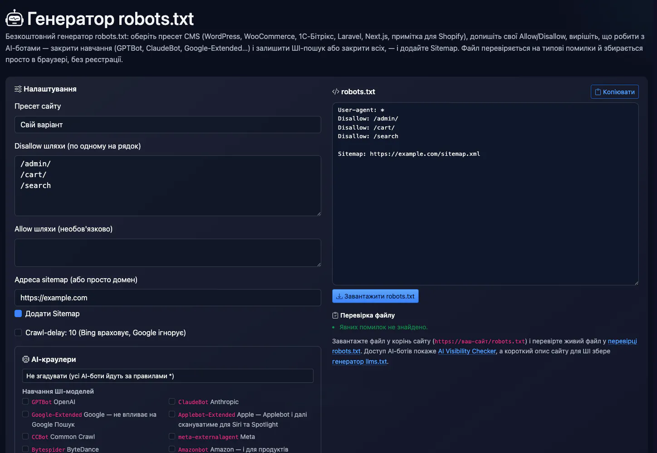Open the генератор llms.txt link
The width and height of the screenshot is (657, 453).
(x=359, y=361)
